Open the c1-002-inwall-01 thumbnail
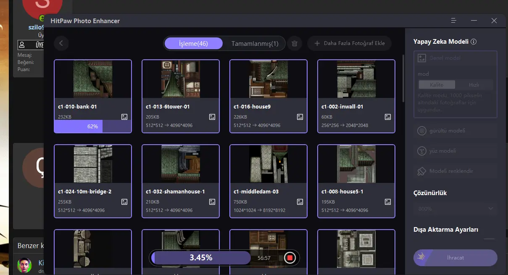The width and height of the screenshot is (508, 275). click(356, 79)
